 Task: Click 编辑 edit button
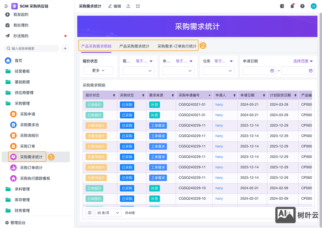115,6
